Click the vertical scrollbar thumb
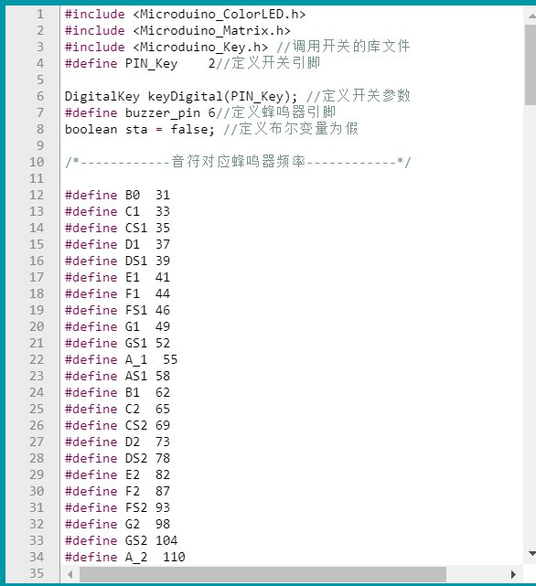536x586 pixels. (531, 65)
